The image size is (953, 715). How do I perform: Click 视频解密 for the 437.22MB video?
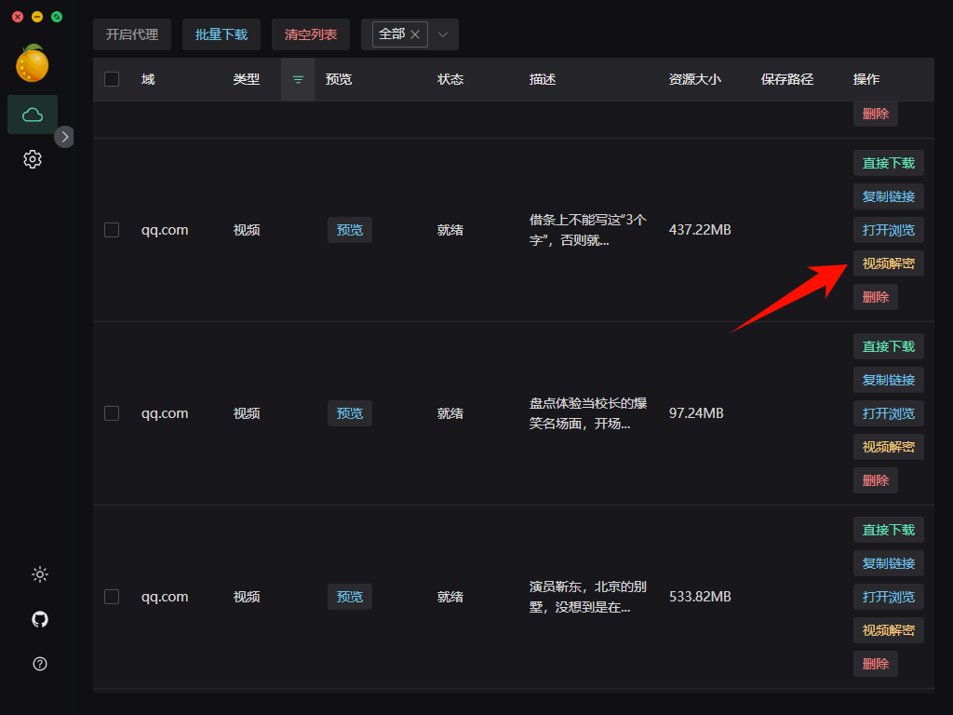889,263
